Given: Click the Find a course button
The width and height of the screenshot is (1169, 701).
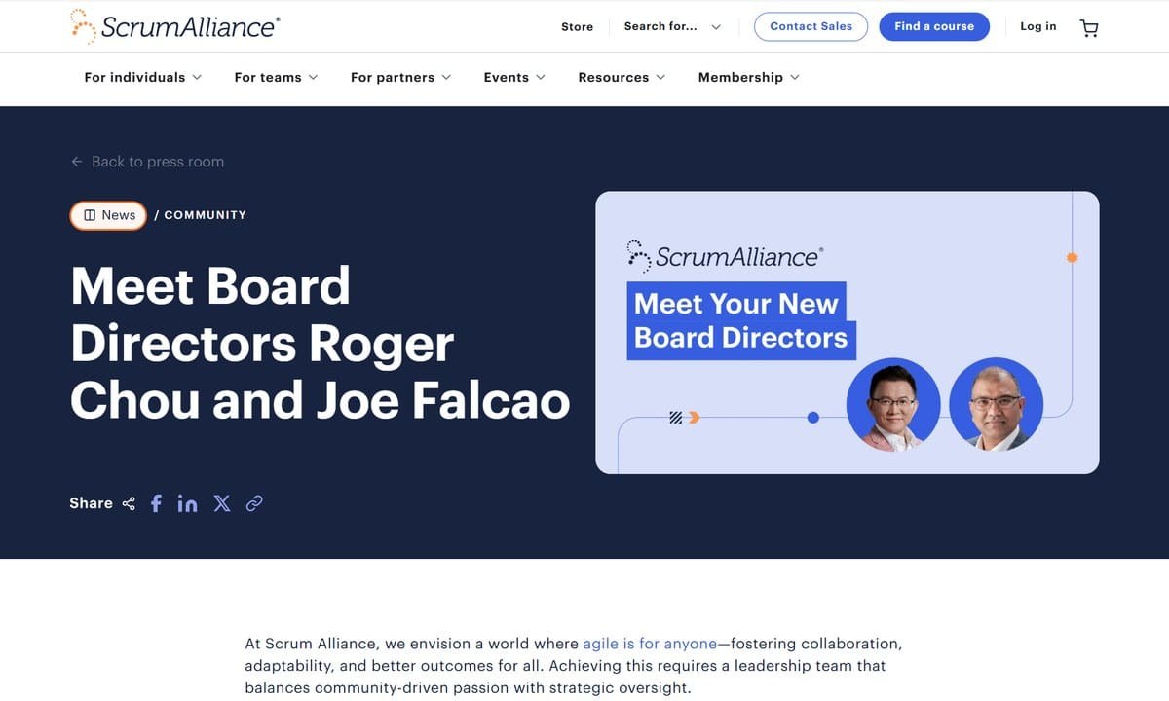Looking at the screenshot, I should [x=934, y=26].
